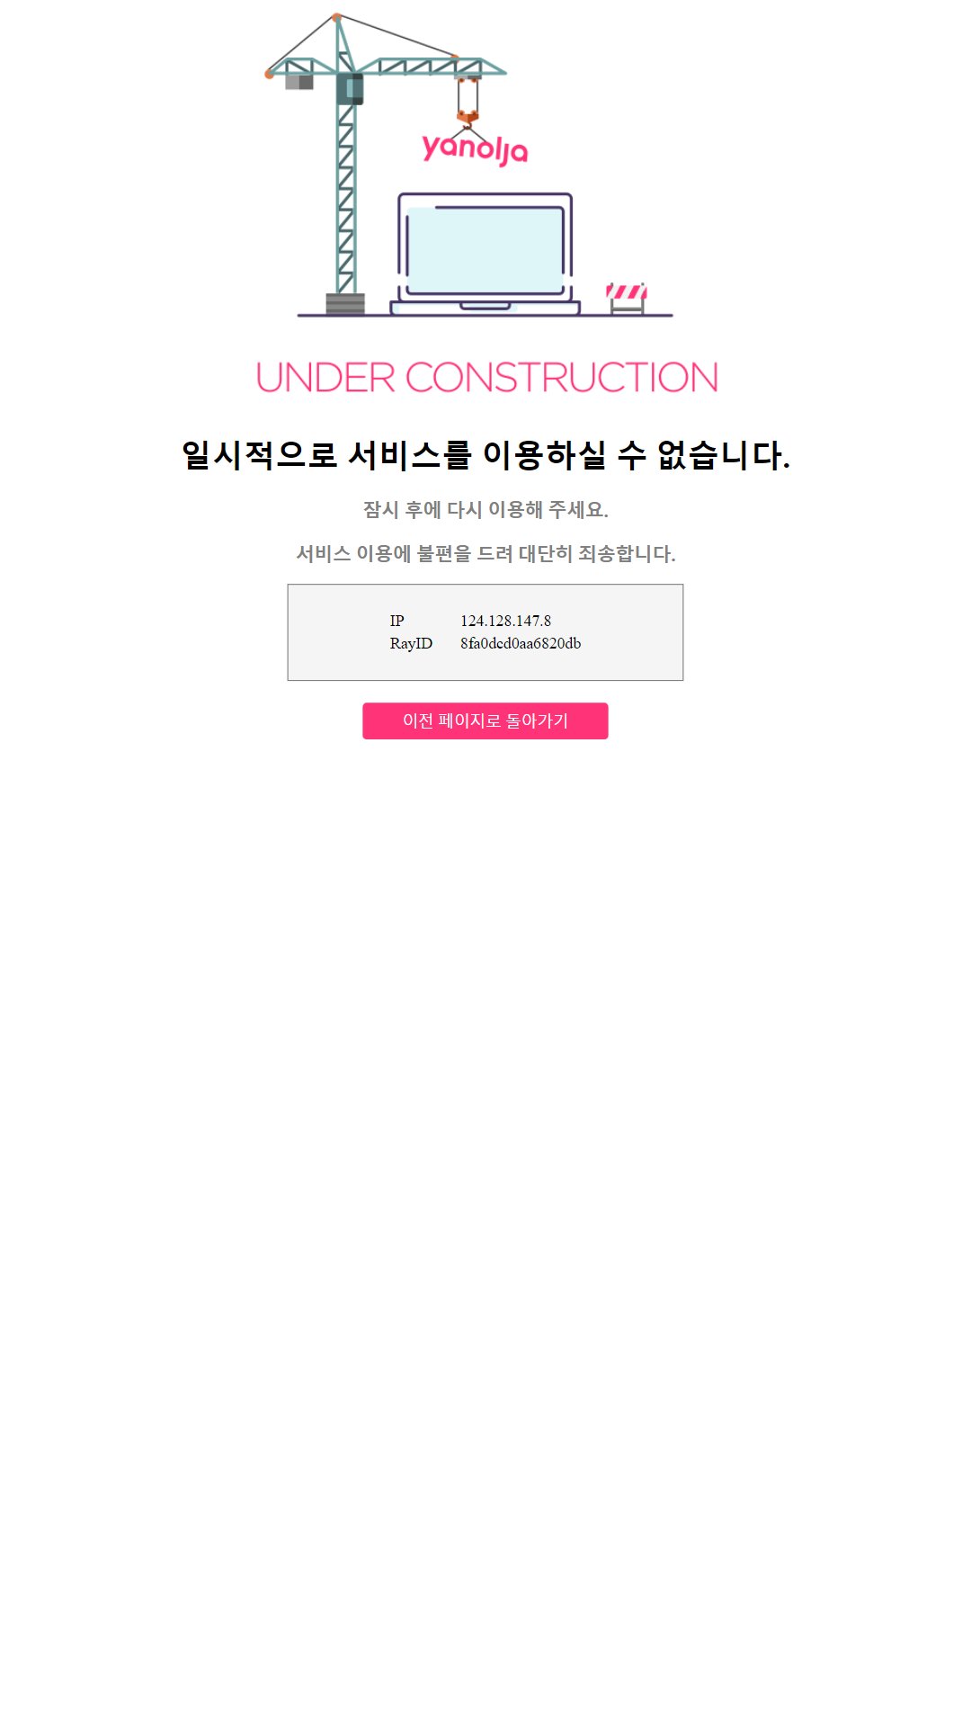Click the IP label in info box
Screen dimensions: 971x1727
tap(396, 621)
